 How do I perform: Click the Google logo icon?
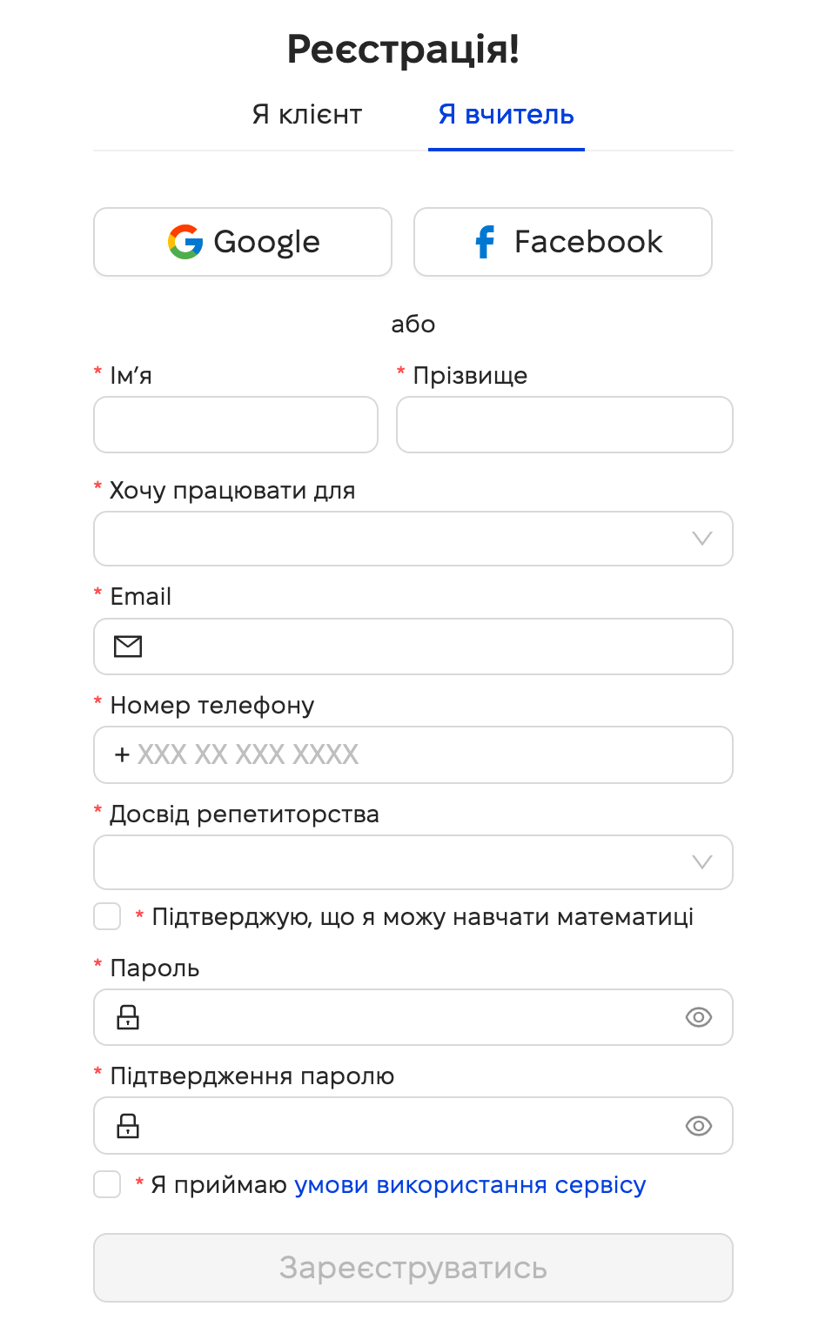click(x=185, y=242)
